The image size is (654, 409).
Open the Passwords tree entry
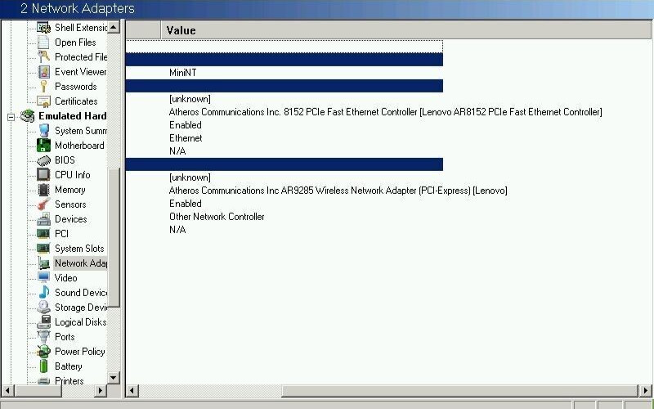(75, 87)
